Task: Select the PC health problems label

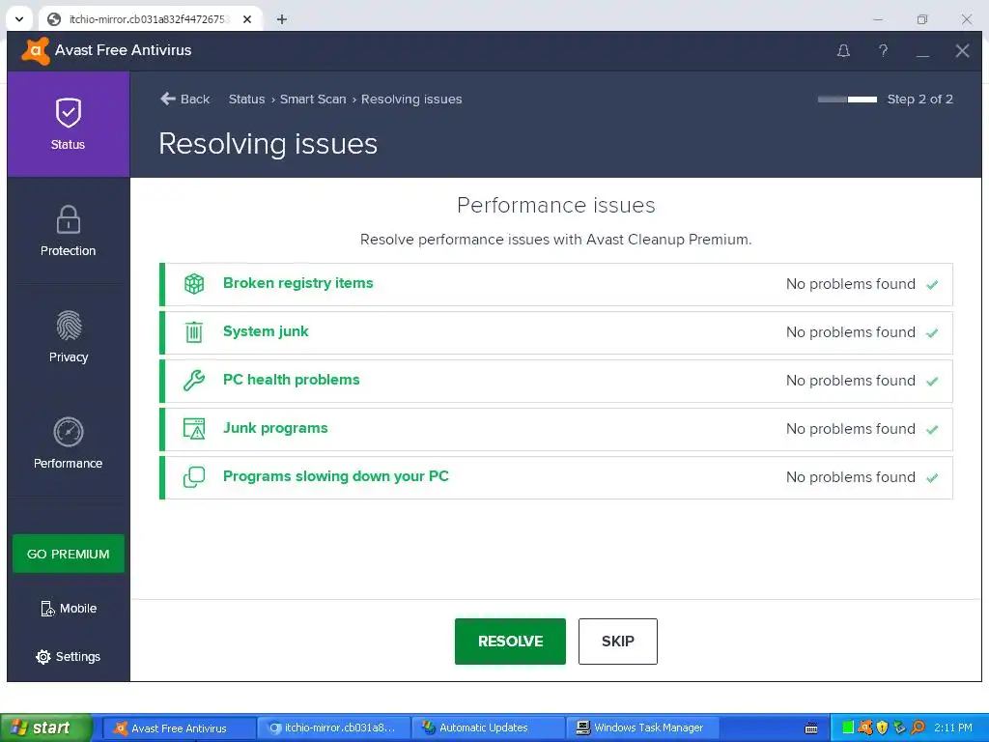Action: pos(291,380)
